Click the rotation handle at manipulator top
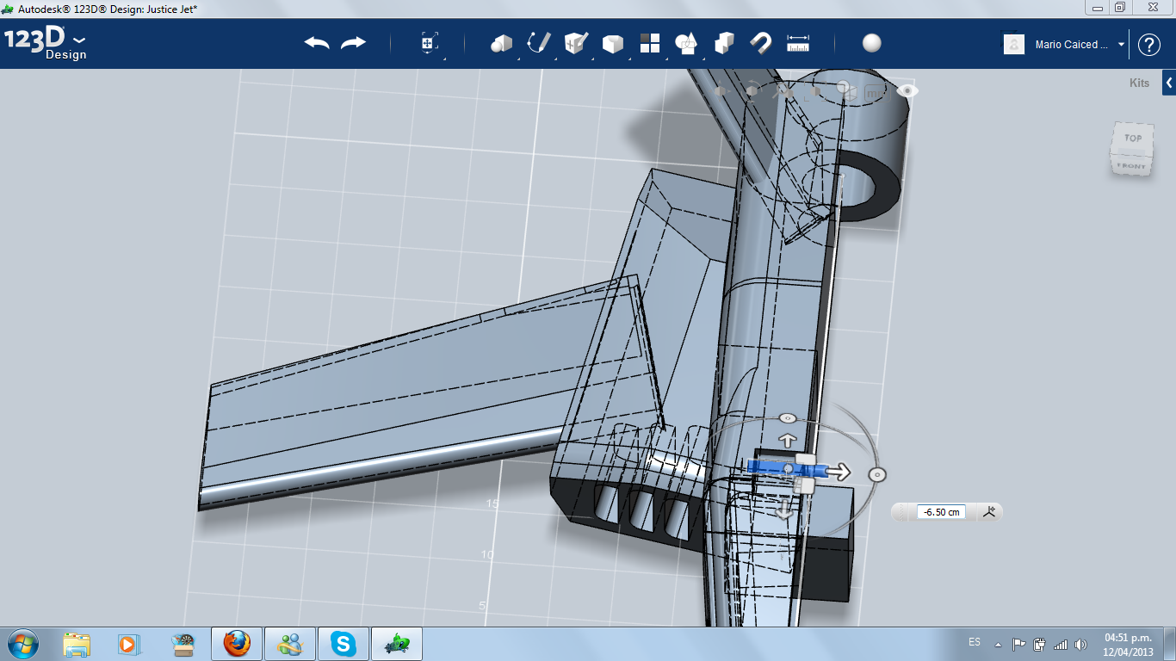This screenshot has height=661, width=1176. click(787, 418)
